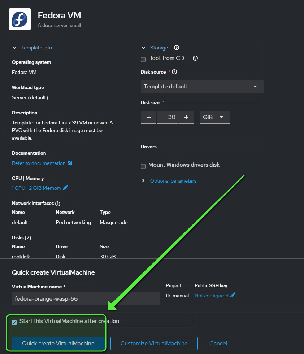Select the '30 GiB' disk size cell
Viewport: 304px width, 354px height.
tap(108, 257)
